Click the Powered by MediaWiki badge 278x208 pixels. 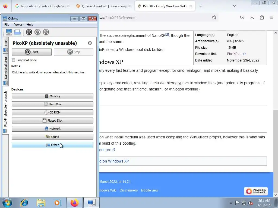point(256,191)
